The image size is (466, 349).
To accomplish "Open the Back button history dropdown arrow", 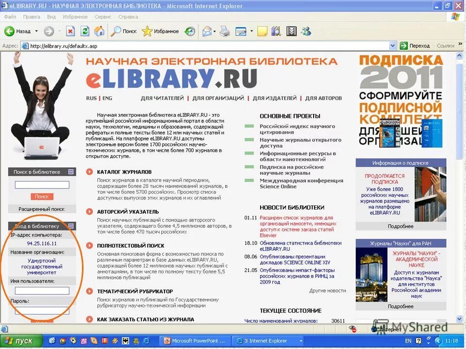I will coord(36,31).
